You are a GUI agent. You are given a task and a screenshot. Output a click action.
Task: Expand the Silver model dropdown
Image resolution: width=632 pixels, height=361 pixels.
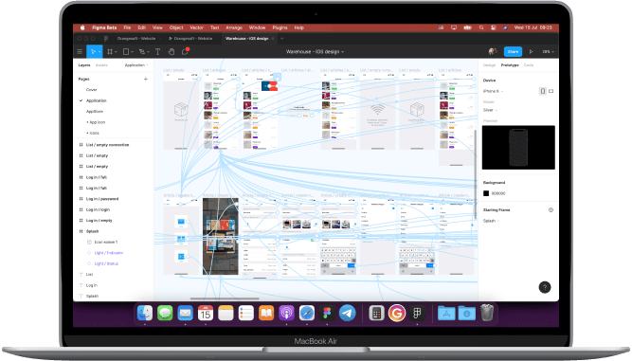click(490, 110)
